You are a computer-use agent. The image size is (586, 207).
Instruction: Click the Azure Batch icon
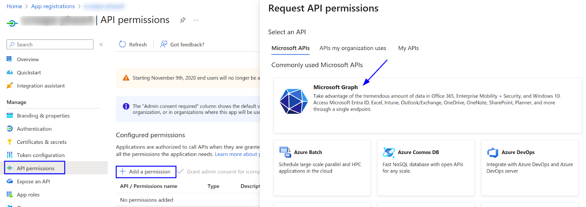coord(285,152)
